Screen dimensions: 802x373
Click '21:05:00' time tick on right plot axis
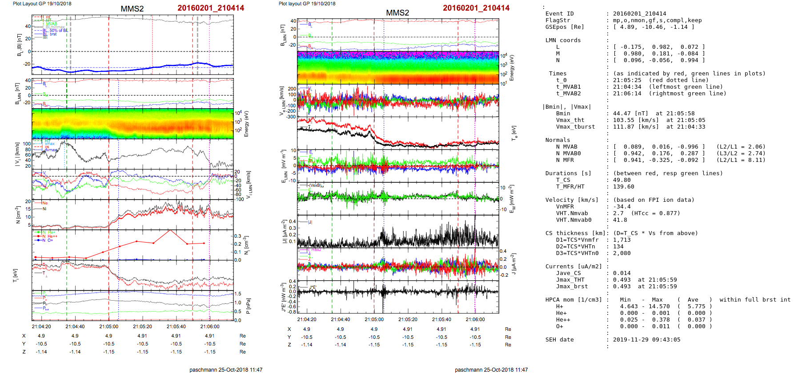point(374,320)
